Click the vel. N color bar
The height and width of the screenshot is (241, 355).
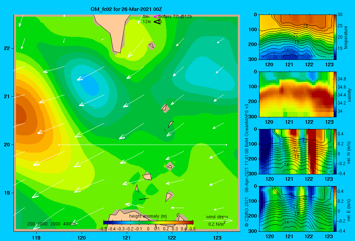point(335,151)
